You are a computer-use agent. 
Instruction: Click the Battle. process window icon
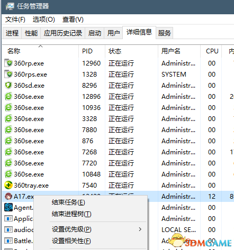pyautogui.click(x=8, y=241)
